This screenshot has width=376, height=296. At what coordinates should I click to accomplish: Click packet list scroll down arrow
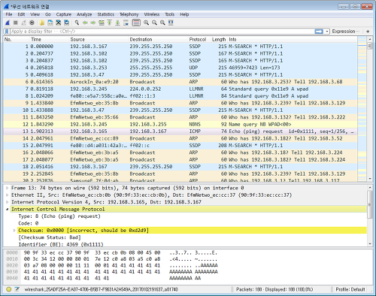(x=370, y=179)
